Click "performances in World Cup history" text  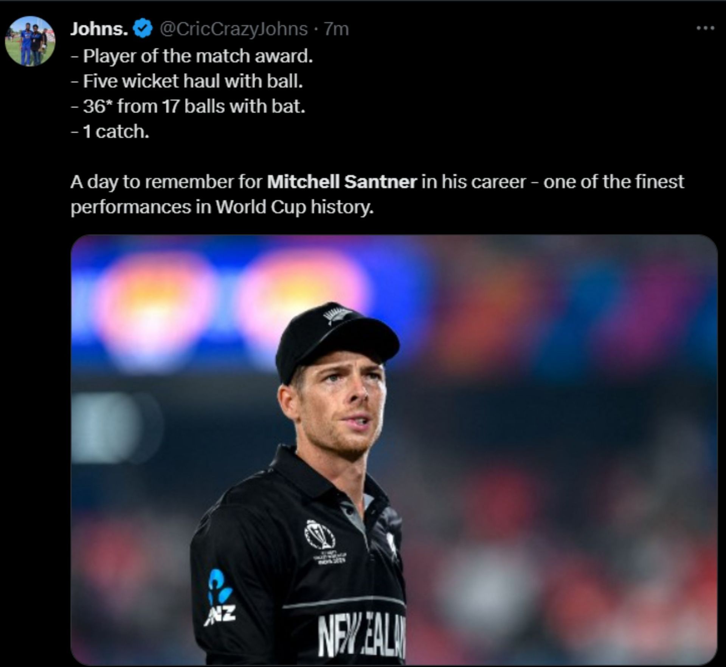tap(222, 207)
